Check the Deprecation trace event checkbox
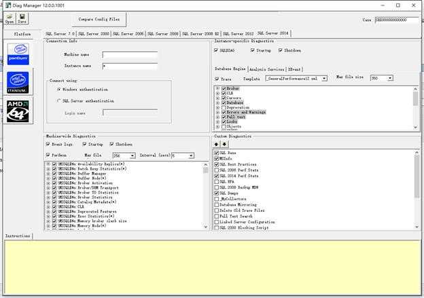The height and width of the screenshot is (298, 424). [x=224, y=107]
